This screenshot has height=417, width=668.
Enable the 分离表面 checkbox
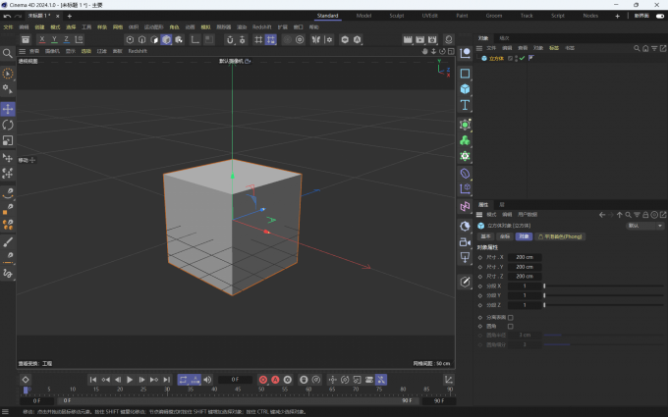pos(511,318)
